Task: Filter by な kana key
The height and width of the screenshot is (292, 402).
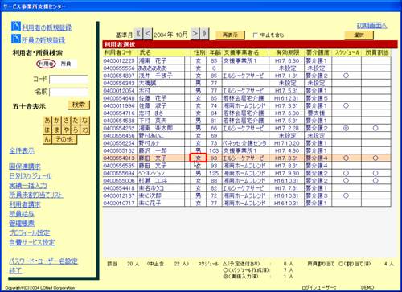Action: (x=85, y=121)
